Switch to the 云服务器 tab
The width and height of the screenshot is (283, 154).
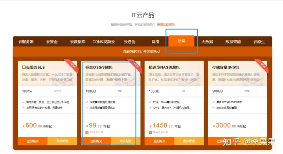click(x=26, y=42)
